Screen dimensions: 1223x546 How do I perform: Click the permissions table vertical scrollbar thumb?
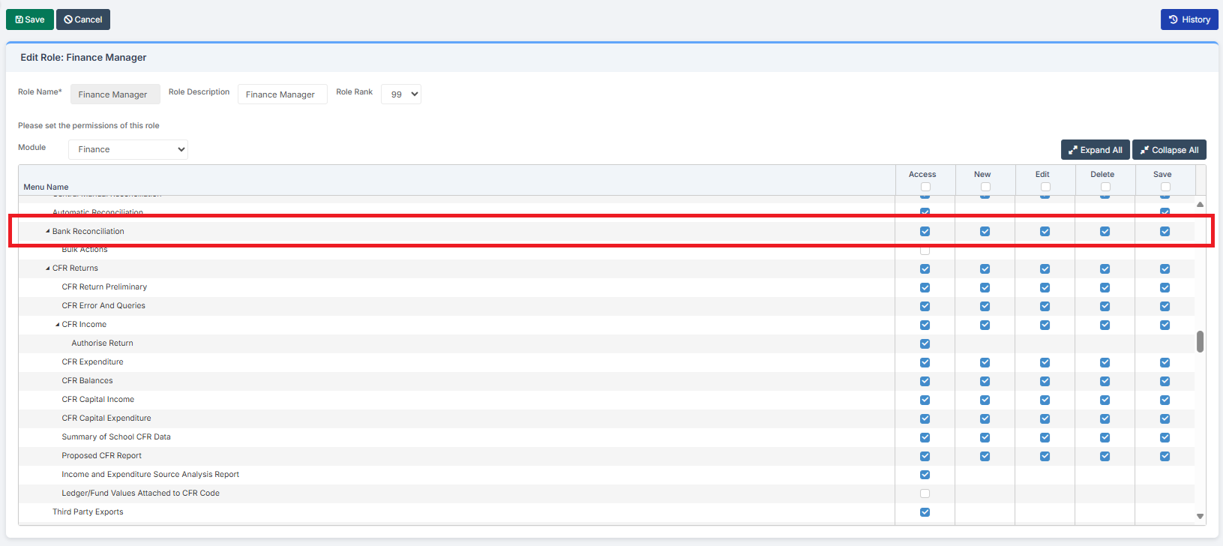click(1200, 341)
